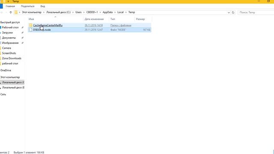This screenshot has width=274, height=154.
Task: Select Локальный диск (C in the sidebar
Action: point(13,82)
